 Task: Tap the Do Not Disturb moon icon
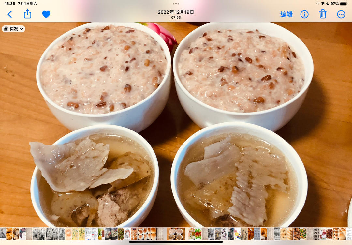tap(328, 4)
